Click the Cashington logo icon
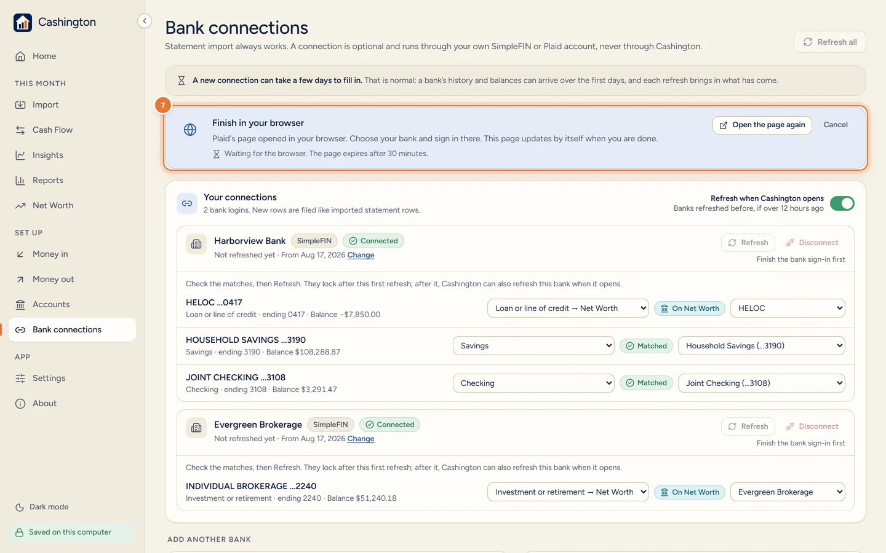Image resolution: width=886 pixels, height=553 pixels. pyautogui.click(x=23, y=23)
